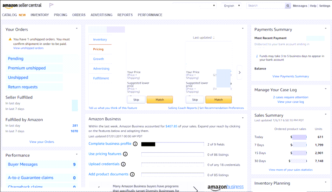Open the ORDERS menu
This screenshot has height=192, width=332.
pos(79,15)
